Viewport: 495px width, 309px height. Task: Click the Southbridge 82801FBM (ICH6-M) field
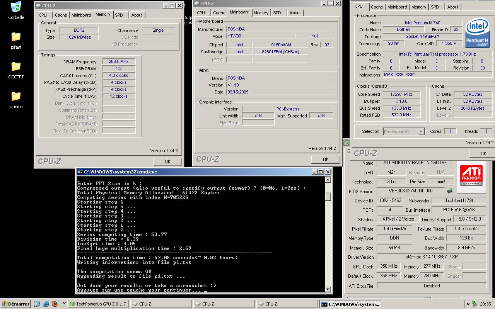tap(280, 52)
